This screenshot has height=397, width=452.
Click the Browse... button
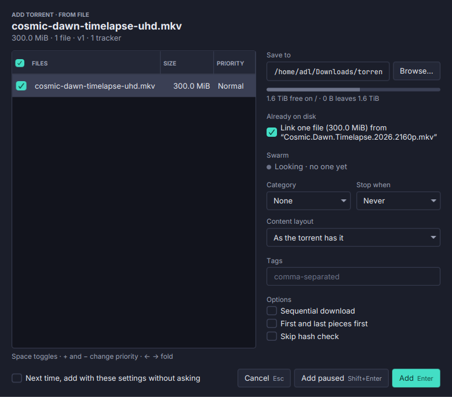[417, 71]
